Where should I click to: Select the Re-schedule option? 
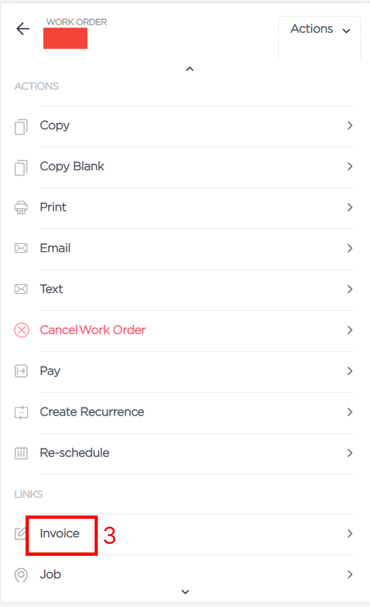point(183,453)
